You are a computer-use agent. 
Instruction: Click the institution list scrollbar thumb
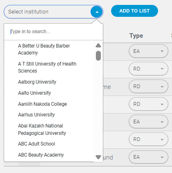[98, 56]
